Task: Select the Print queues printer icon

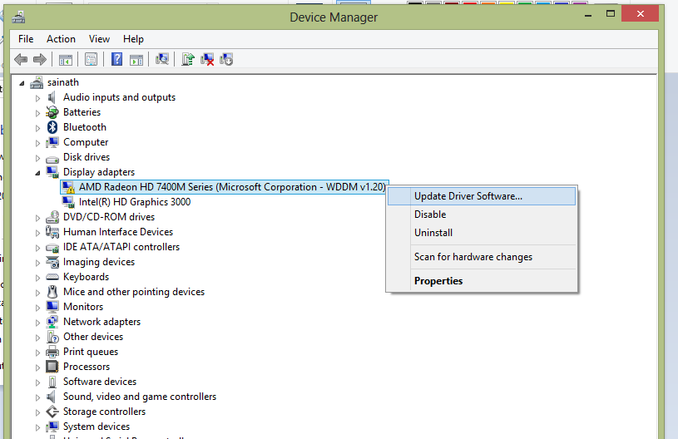Action: (52, 352)
